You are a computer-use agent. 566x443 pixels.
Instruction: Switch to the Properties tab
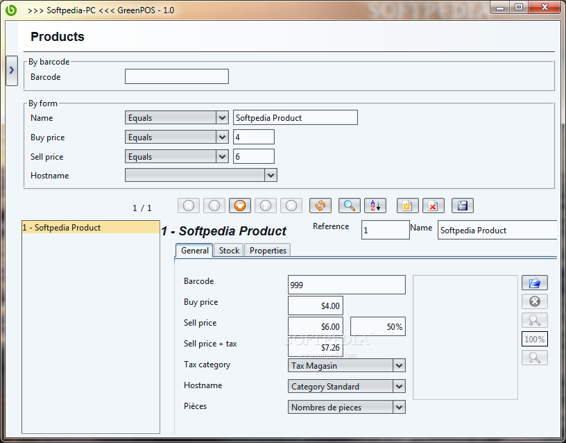(268, 251)
